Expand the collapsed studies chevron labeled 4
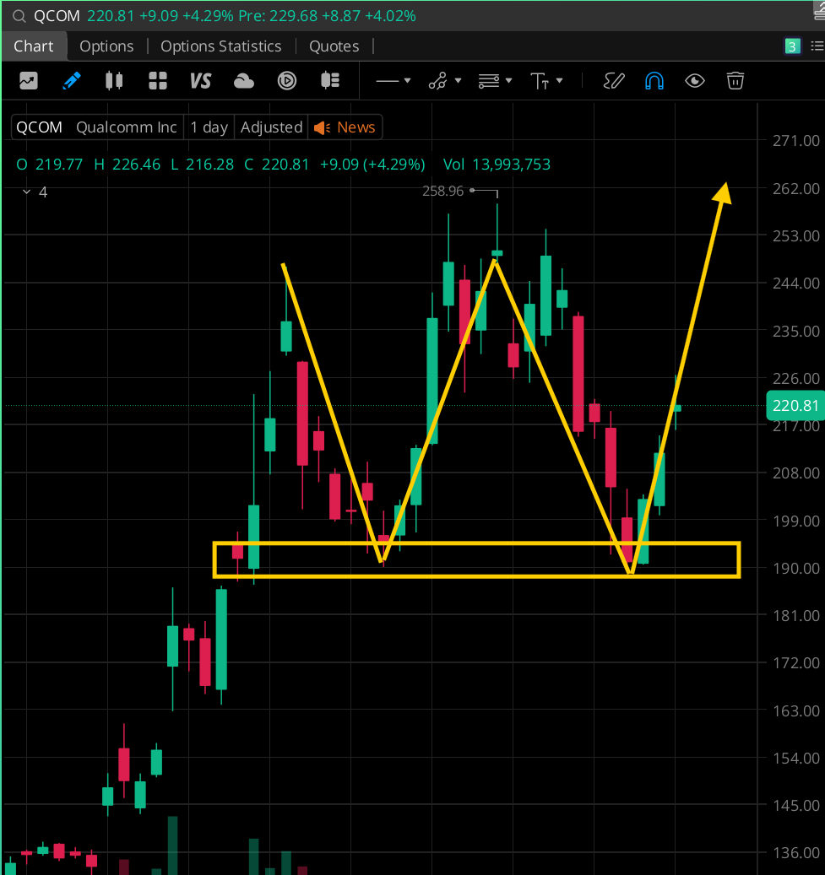 (26, 192)
